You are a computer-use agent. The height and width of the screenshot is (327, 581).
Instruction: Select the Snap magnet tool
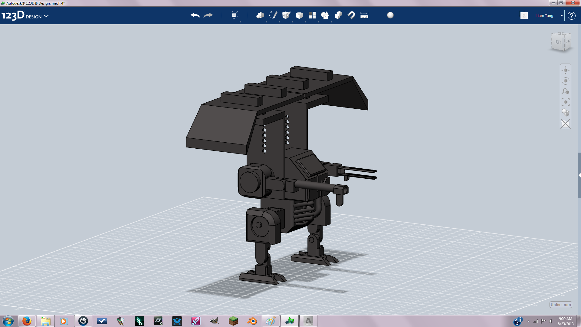click(x=351, y=15)
